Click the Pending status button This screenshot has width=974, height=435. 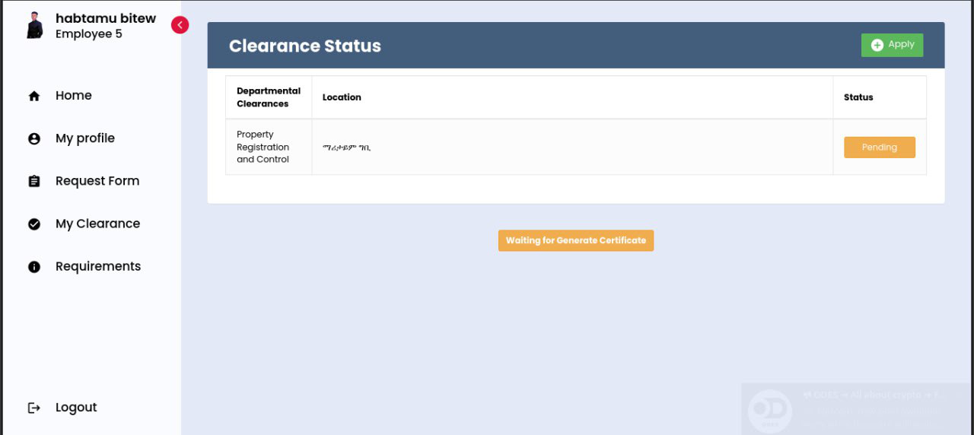[x=880, y=148]
